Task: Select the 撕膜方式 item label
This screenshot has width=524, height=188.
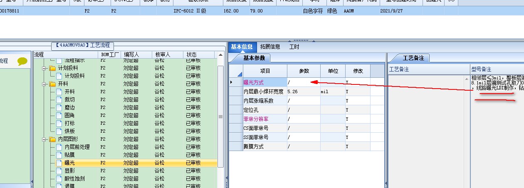Action: click(253, 146)
